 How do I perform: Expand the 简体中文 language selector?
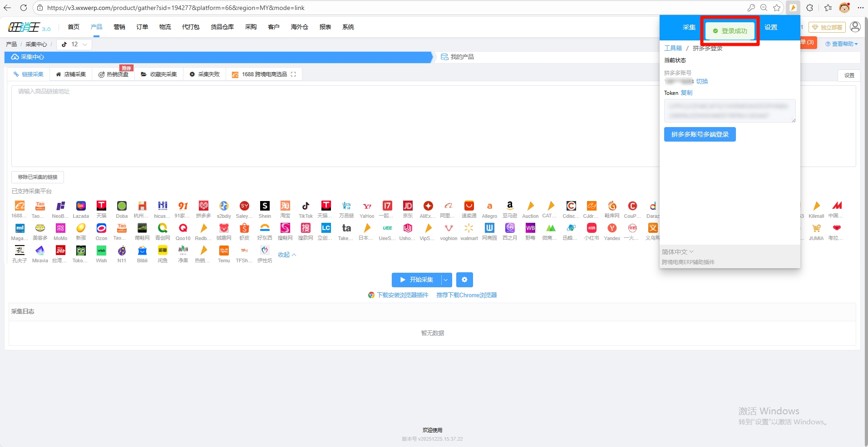coord(677,252)
